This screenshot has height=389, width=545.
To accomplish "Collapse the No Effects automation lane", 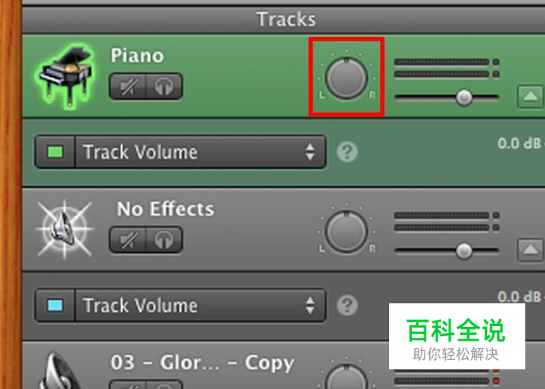I will click(x=530, y=249).
